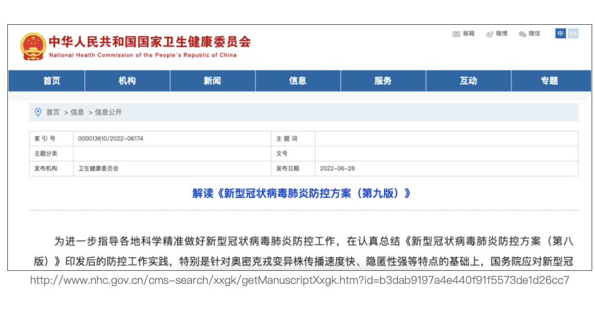Open the 专题 navigation menu

point(551,81)
